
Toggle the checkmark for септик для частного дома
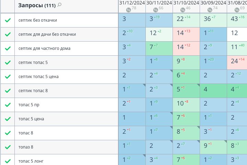tap(8, 48)
